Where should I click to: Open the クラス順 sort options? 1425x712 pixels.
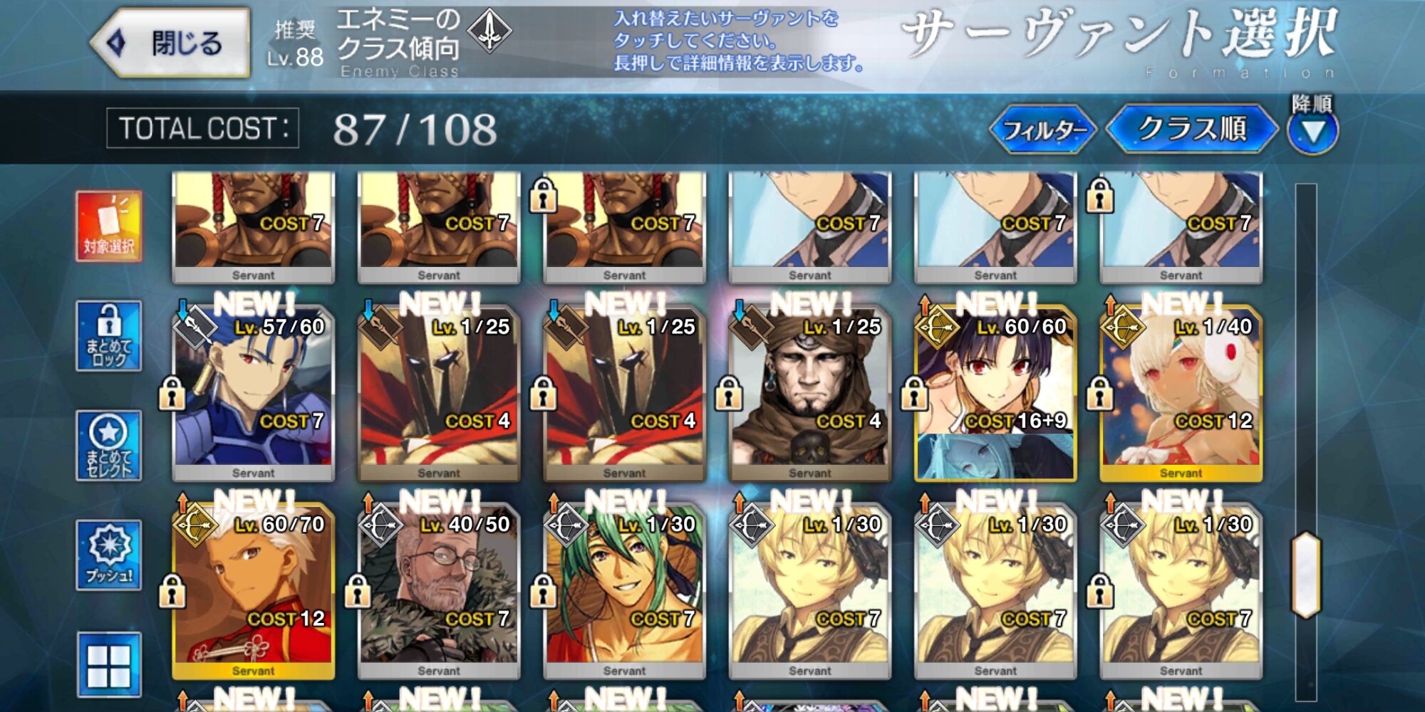coord(1192,129)
